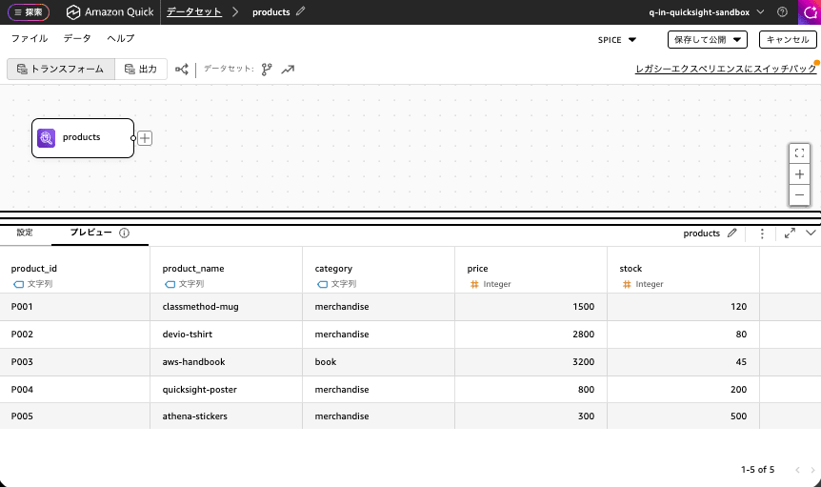Change product_id 文字列 data type
Image resolution: width=821 pixels, height=487 pixels.
pos(33,284)
